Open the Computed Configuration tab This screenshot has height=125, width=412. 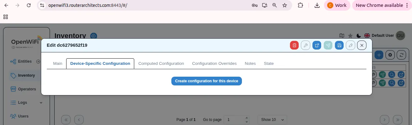(x=161, y=63)
